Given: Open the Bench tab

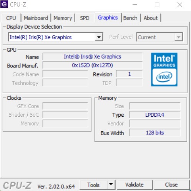Looking at the screenshot, I should pos(130,18).
